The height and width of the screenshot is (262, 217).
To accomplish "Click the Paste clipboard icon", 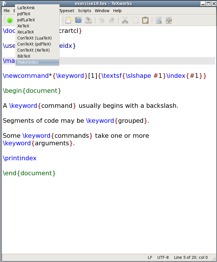I will coord(145,20).
